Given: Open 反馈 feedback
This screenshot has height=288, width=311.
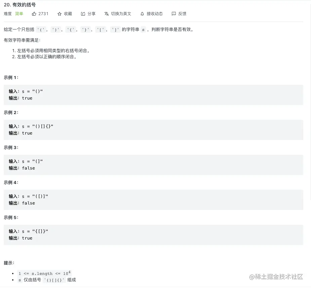Looking at the screenshot, I should pos(182,14).
